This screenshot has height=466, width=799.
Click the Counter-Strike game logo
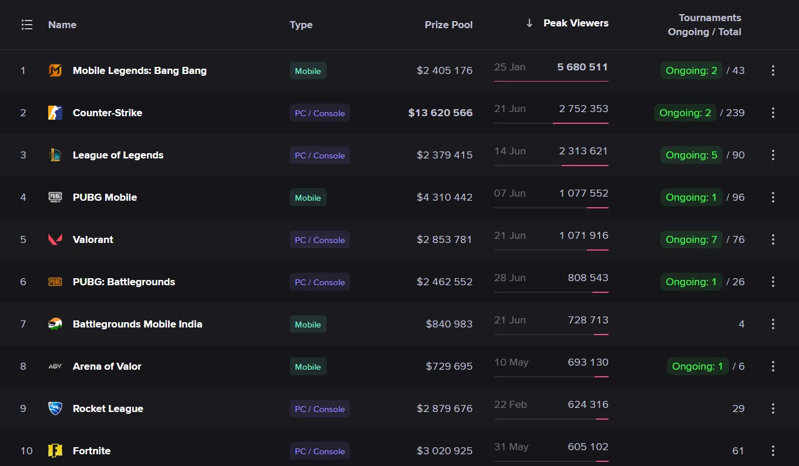(55, 113)
